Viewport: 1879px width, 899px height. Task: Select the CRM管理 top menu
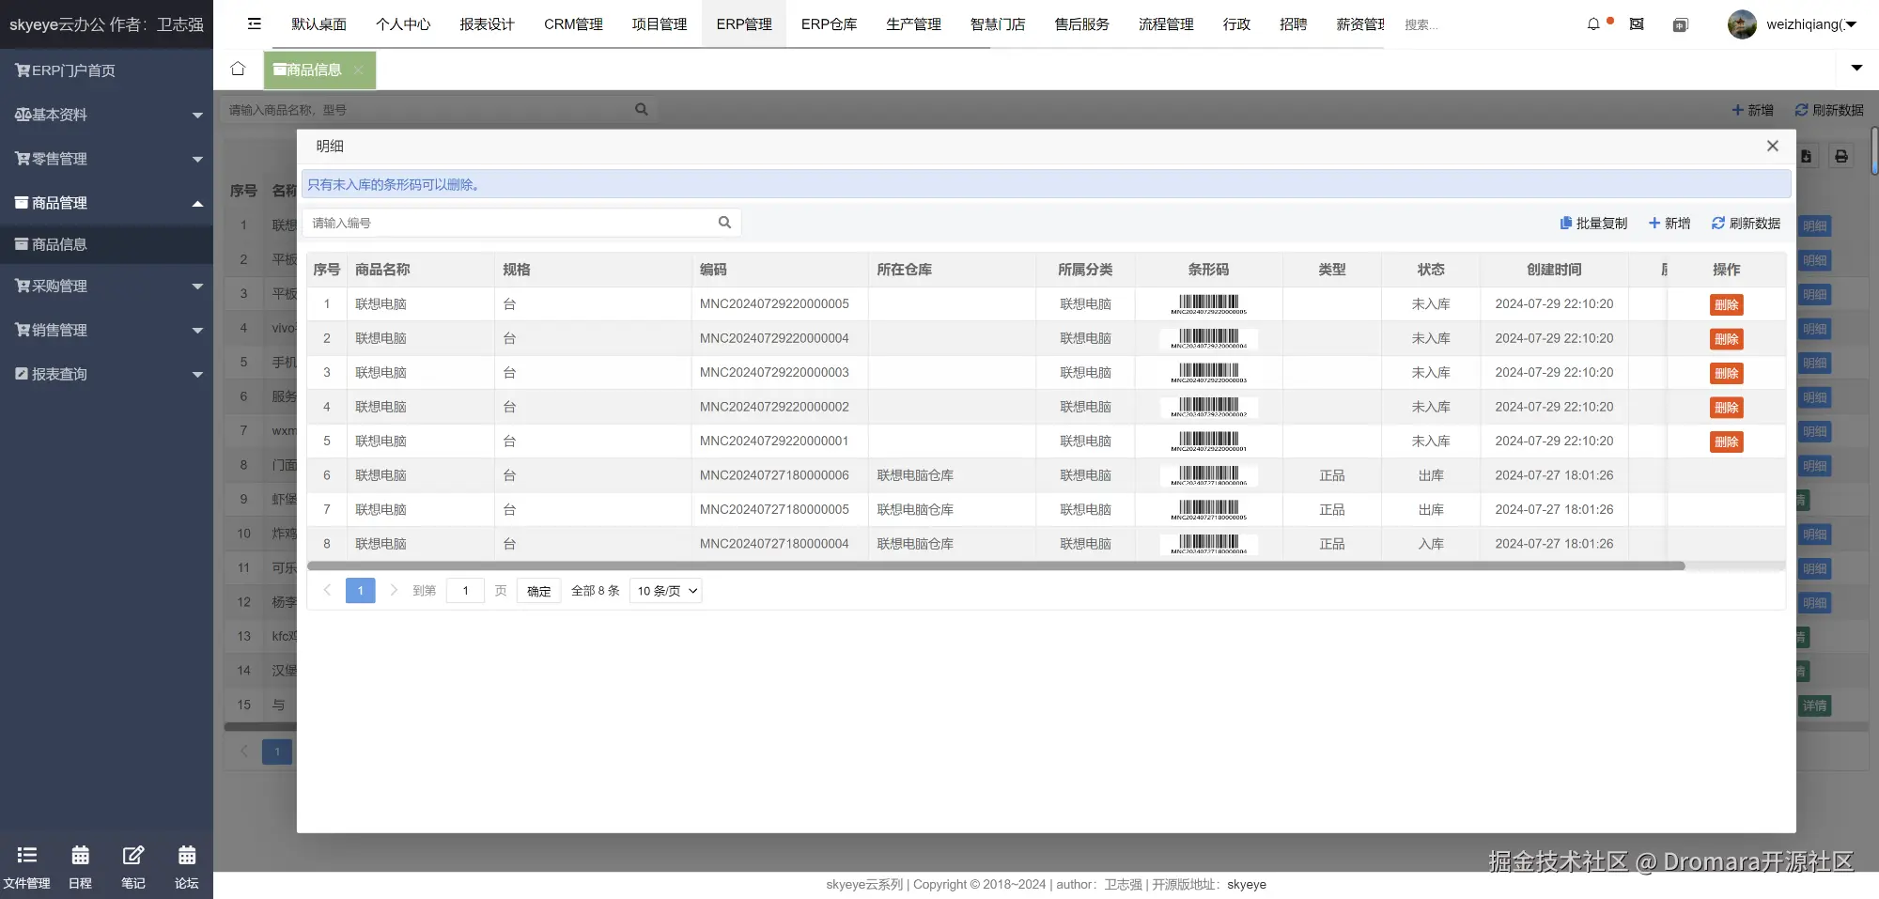[x=573, y=24]
